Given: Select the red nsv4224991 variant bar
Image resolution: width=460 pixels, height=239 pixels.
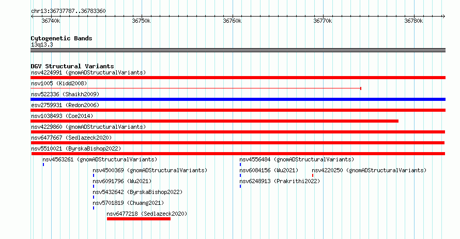Looking at the screenshot, I should point(238,78).
